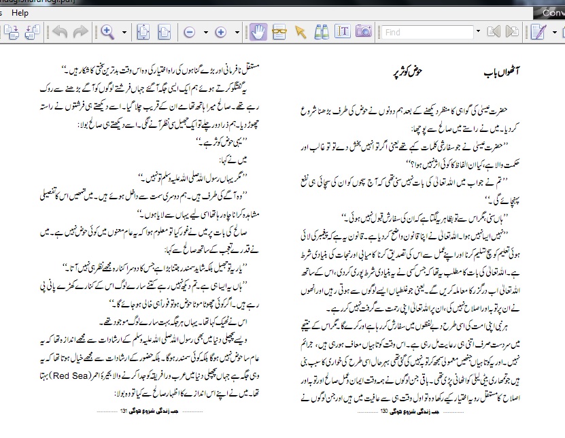Click the Undo arrow
Viewport: 565px width, 438px height.
pos(60,32)
